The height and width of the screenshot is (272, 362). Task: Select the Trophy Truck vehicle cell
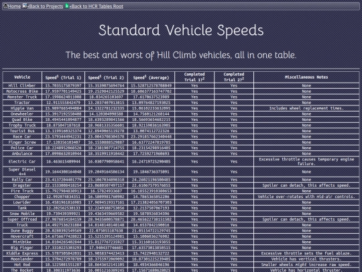click(22, 125)
